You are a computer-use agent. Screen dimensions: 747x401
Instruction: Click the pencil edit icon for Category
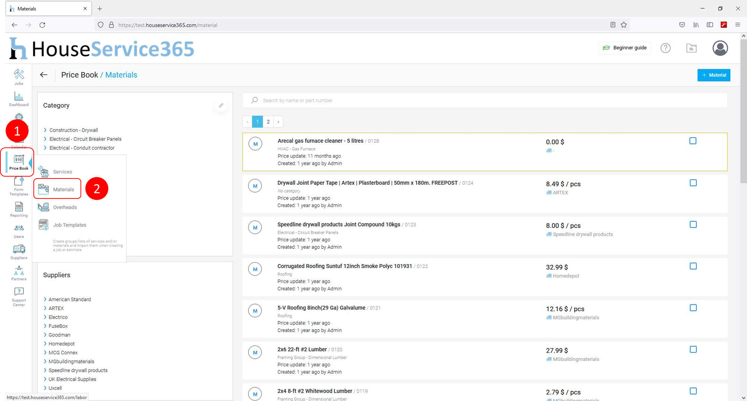221,106
